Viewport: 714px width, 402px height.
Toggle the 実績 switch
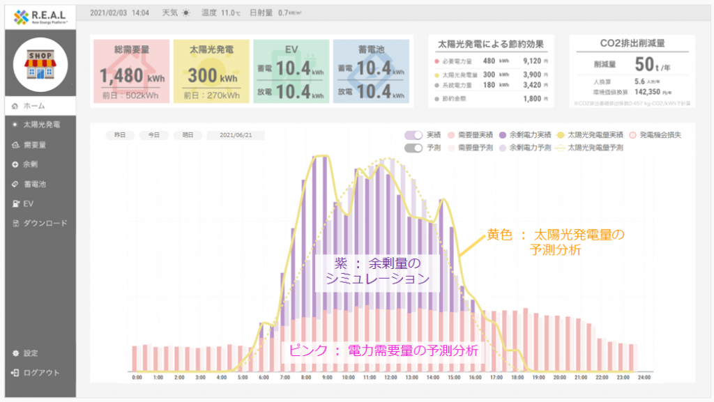[413, 134]
